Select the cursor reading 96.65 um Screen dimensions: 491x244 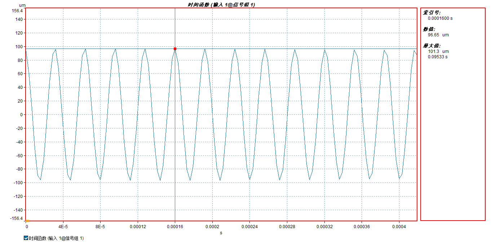[438, 35]
